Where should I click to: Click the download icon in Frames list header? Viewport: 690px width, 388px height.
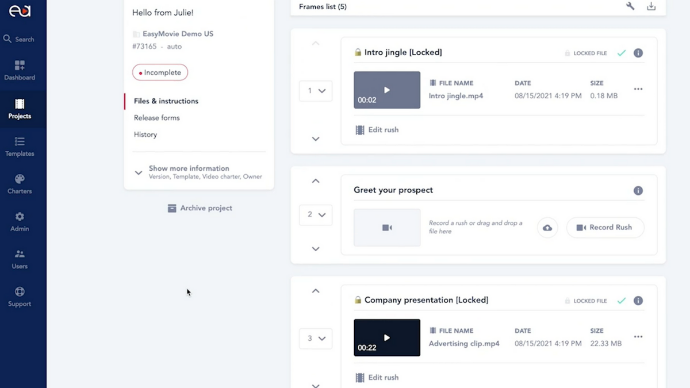point(651,6)
